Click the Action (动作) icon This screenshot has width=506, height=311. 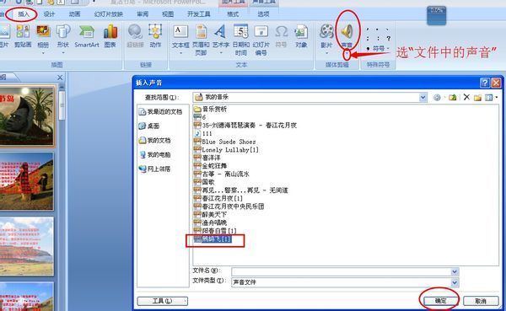pyautogui.click(x=155, y=32)
